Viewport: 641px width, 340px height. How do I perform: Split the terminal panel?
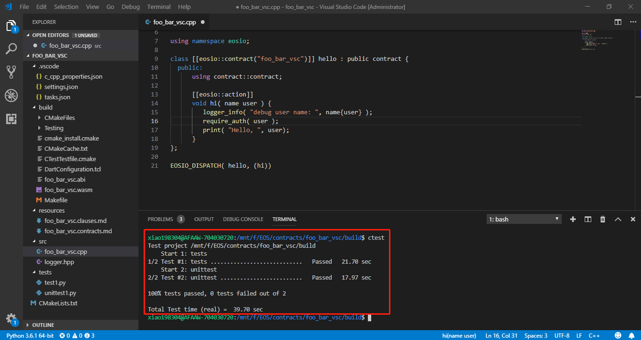[588, 219]
